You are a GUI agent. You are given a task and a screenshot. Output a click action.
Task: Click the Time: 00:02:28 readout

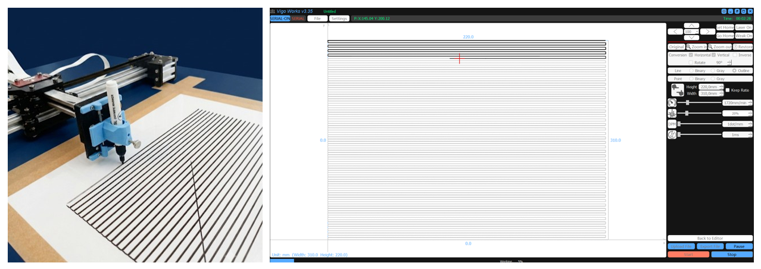coord(737,18)
